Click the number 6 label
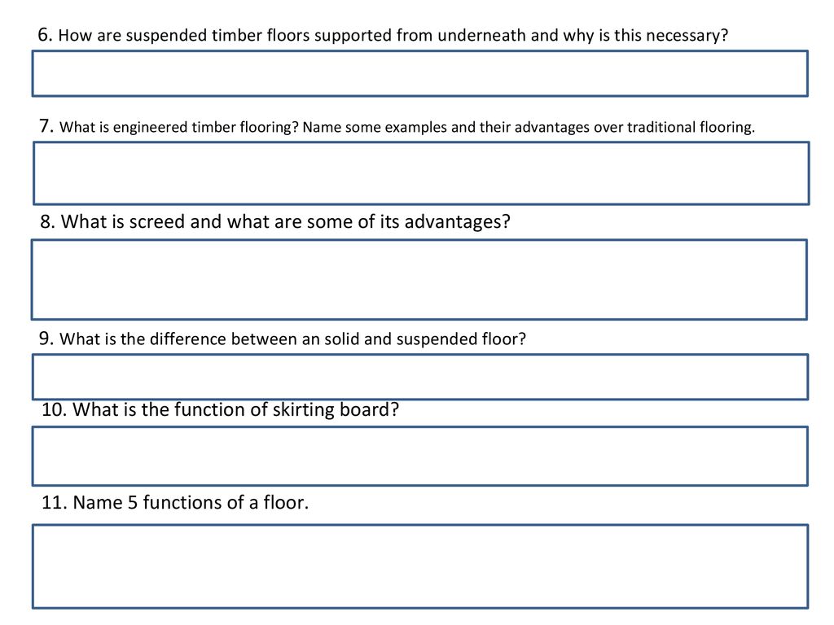The image size is (834, 625). click(x=46, y=35)
